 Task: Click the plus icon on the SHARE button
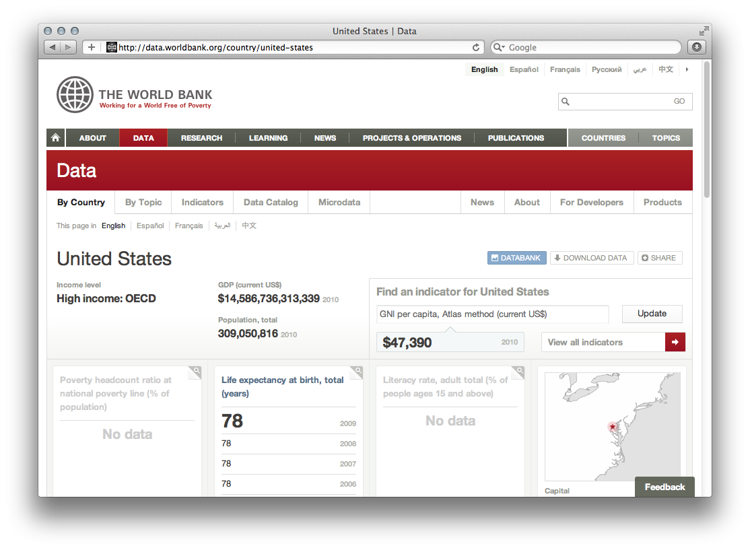[x=644, y=257]
